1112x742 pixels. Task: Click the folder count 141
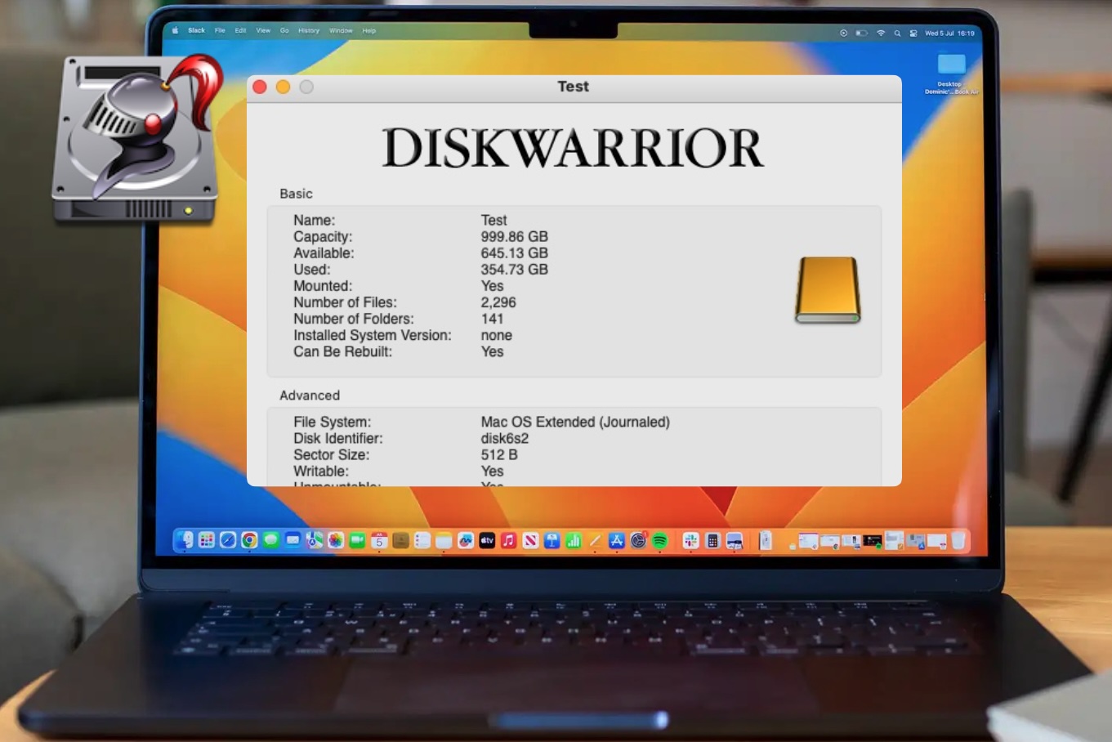[x=492, y=319]
